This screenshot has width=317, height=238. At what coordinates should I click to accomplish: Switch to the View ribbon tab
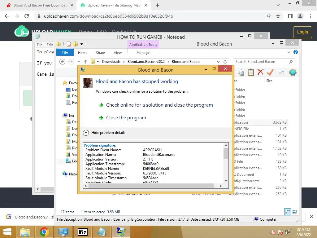coord(118,53)
